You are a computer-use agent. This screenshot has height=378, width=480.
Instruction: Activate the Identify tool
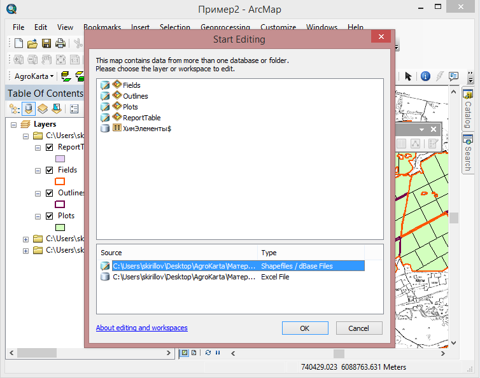425,76
